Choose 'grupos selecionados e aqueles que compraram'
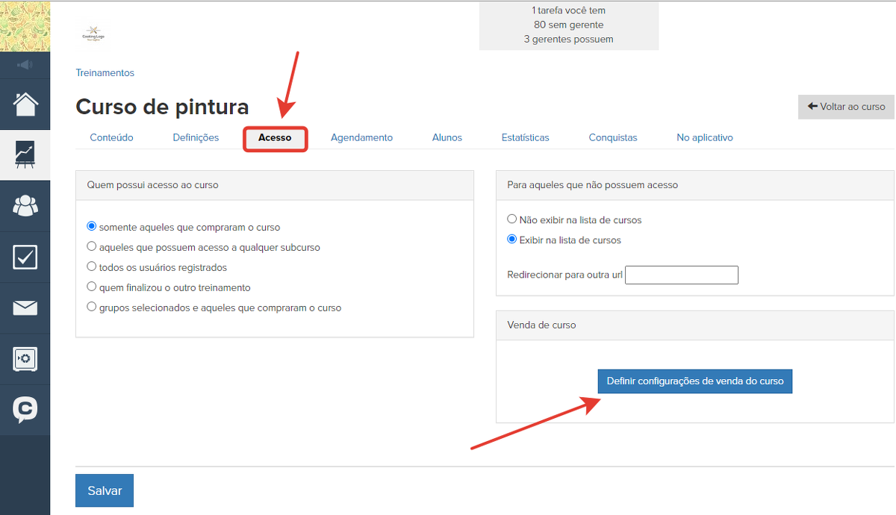896x515 pixels. [92, 307]
